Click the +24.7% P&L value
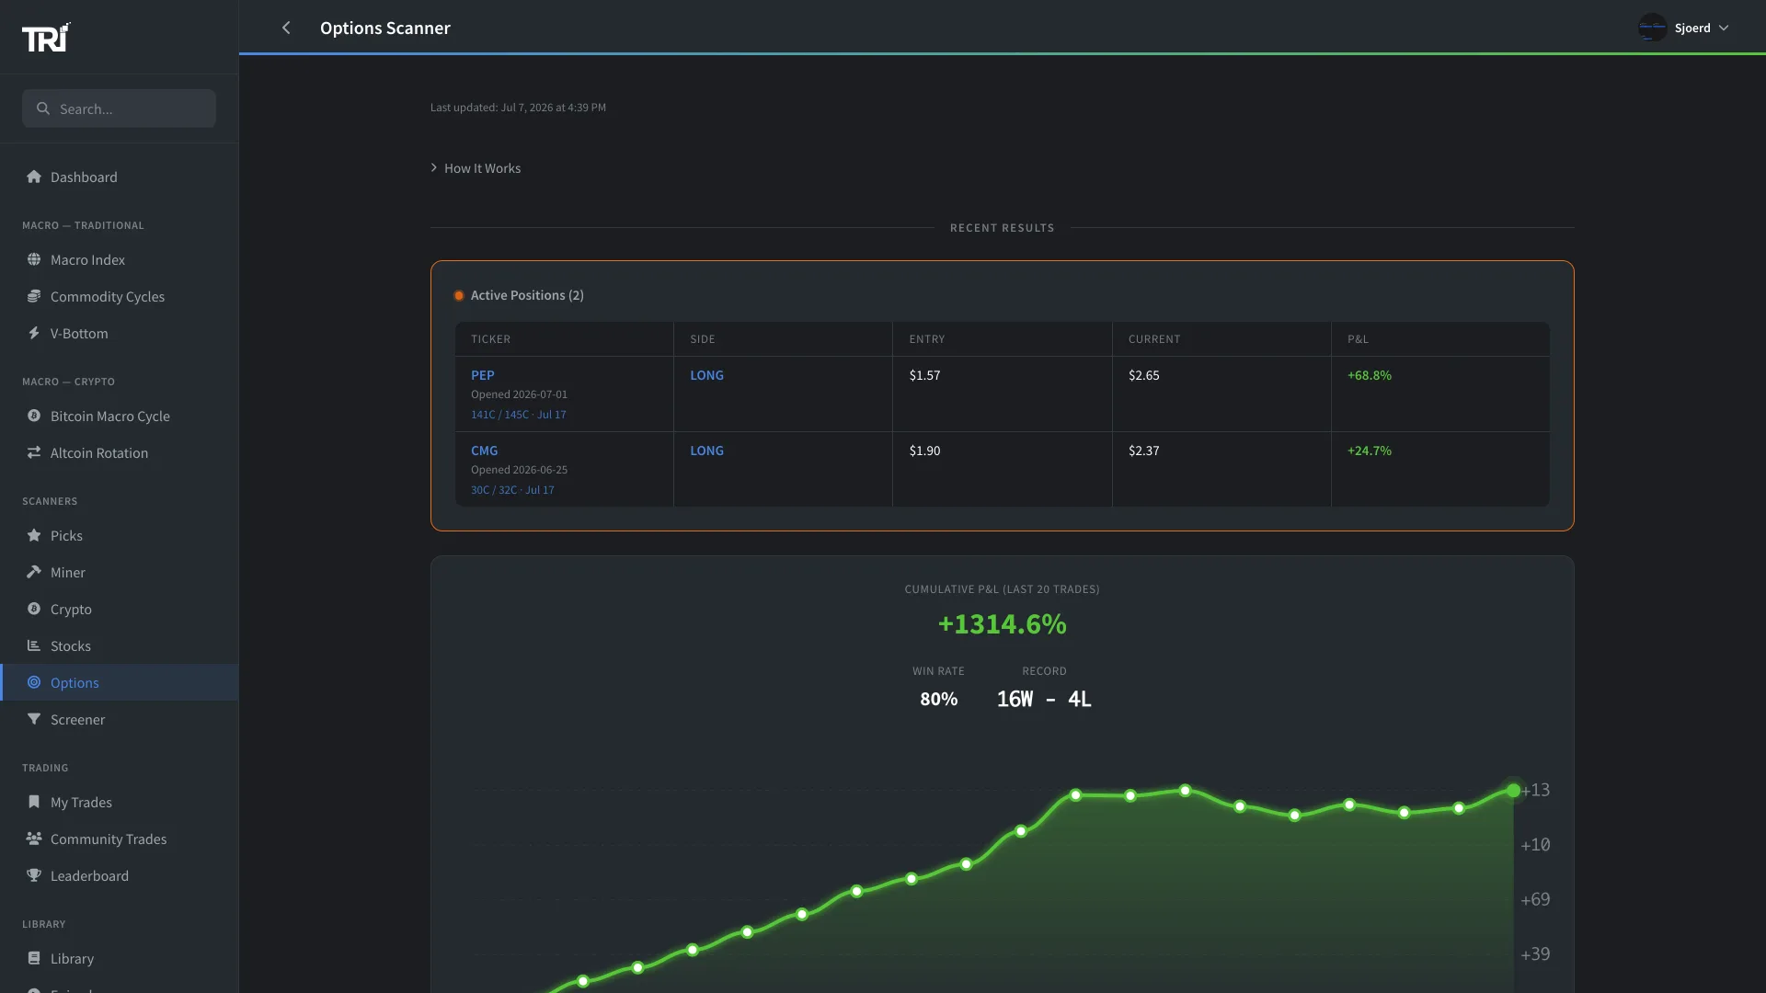 1370,451
